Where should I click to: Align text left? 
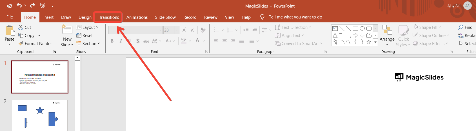click(x=216, y=41)
